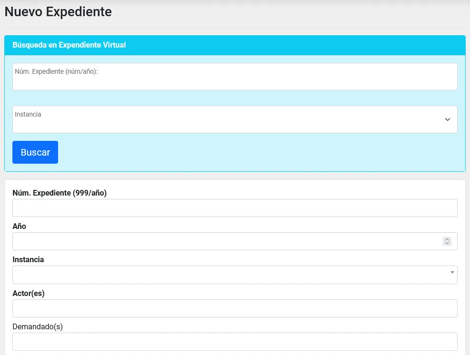Click the Buscar button
Image resolution: width=470 pixels, height=355 pixels.
click(x=35, y=152)
